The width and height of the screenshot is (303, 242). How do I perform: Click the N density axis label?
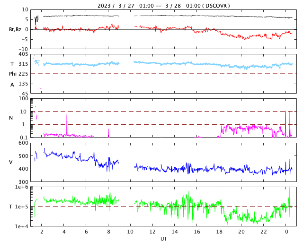coord(11,118)
